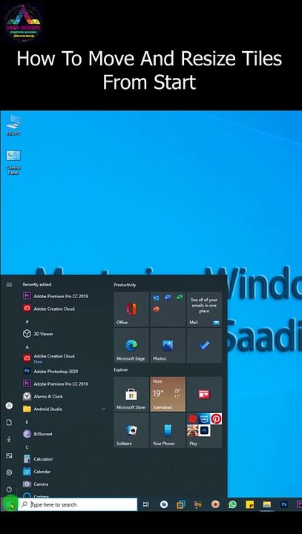
Task: Open the user account icon in Start
Action: pyautogui.click(x=9, y=406)
